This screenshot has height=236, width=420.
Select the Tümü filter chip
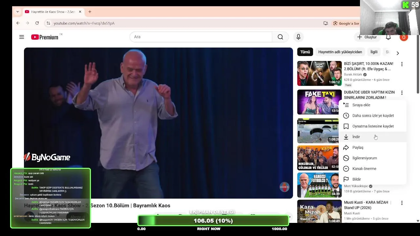click(x=305, y=52)
